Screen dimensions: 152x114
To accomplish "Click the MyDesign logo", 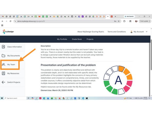I will [x=8, y=32].
